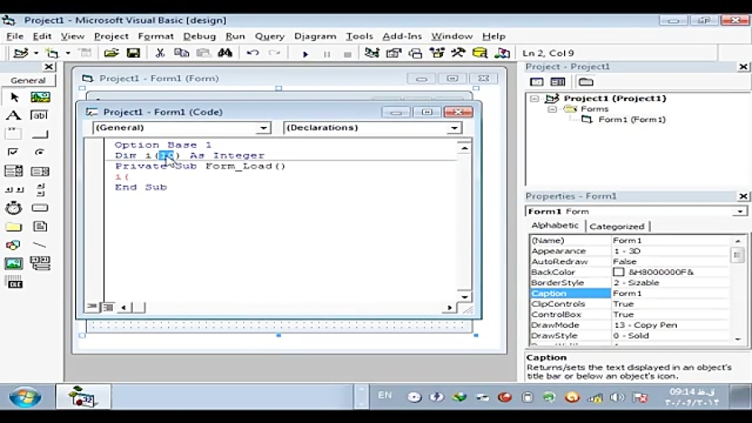Screen dimensions: 752x423
Task: Switch to Procedure View button
Action: [93, 307]
